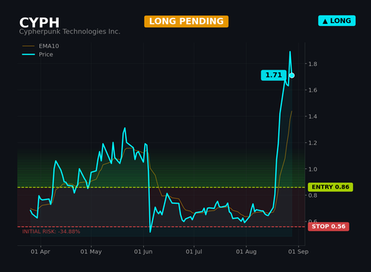Click the current price dot marker
This screenshot has width=371, height=272.
tap(292, 76)
